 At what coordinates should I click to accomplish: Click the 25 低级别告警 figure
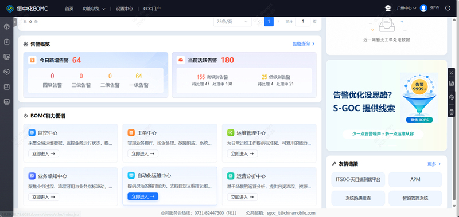[x=264, y=77]
